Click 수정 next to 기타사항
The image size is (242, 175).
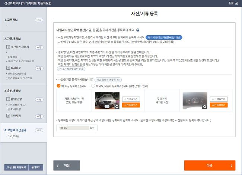(x=39, y=116)
